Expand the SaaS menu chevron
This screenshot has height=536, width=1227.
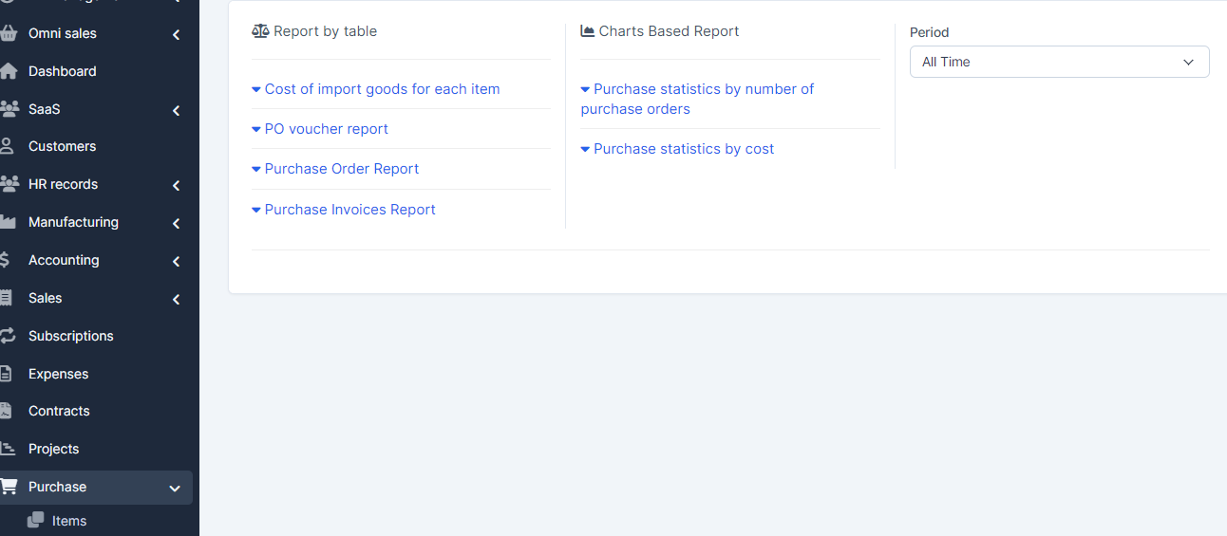click(176, 110)
